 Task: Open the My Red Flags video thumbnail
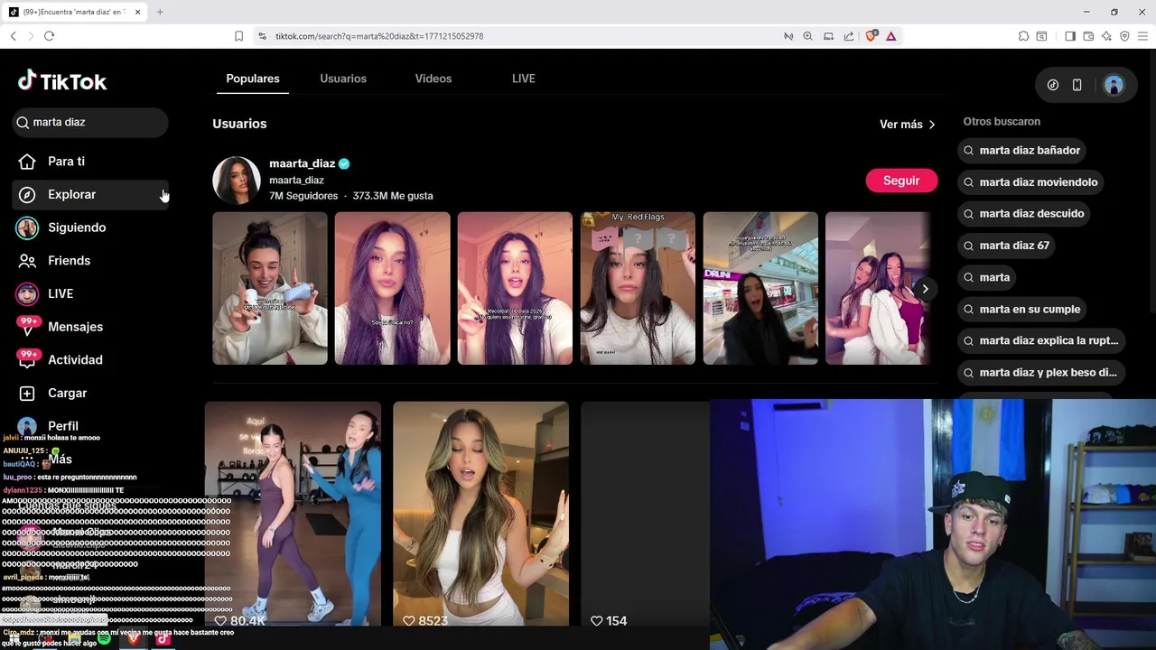(638, 289)
